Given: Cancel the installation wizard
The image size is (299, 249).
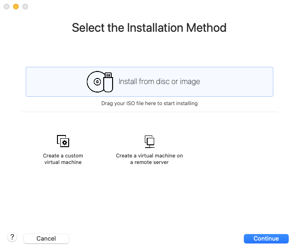Looking at the screenshot, I should pyautogui.click(x=46, y=239).
